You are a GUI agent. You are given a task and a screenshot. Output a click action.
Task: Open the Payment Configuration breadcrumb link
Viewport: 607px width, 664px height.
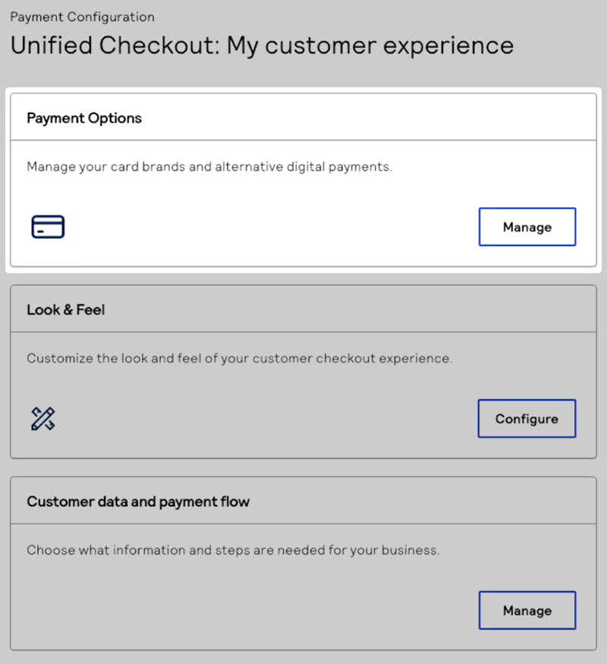click(83, 17)
